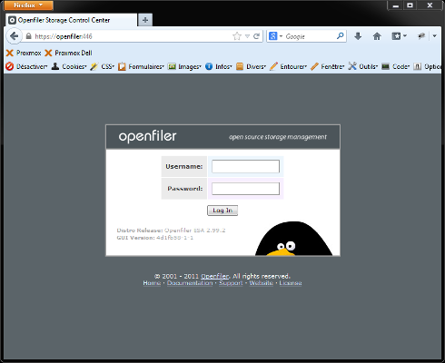Open the Proxmox Dell bookmark
Image resolution: width=445 pixels, height=363 pixels.
point(68,53)
